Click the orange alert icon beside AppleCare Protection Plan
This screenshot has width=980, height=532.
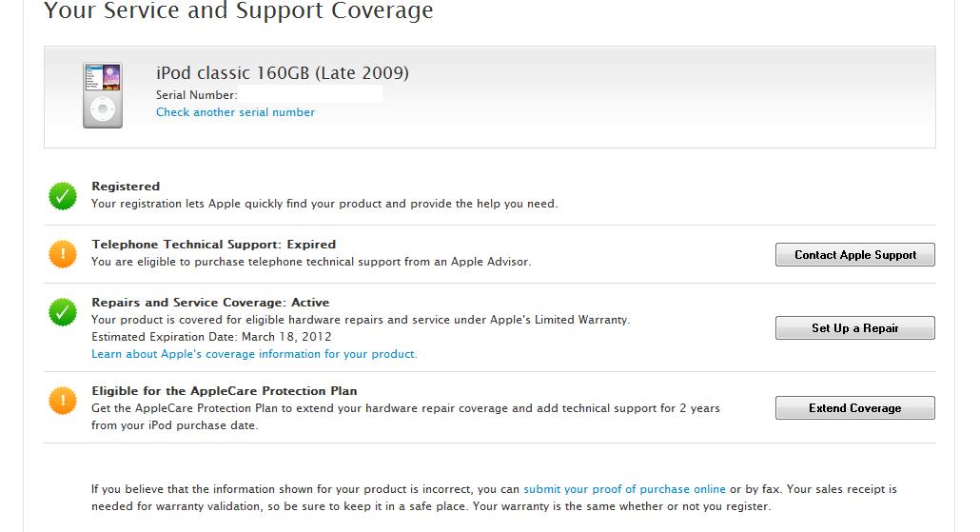(x=63, y=401)
